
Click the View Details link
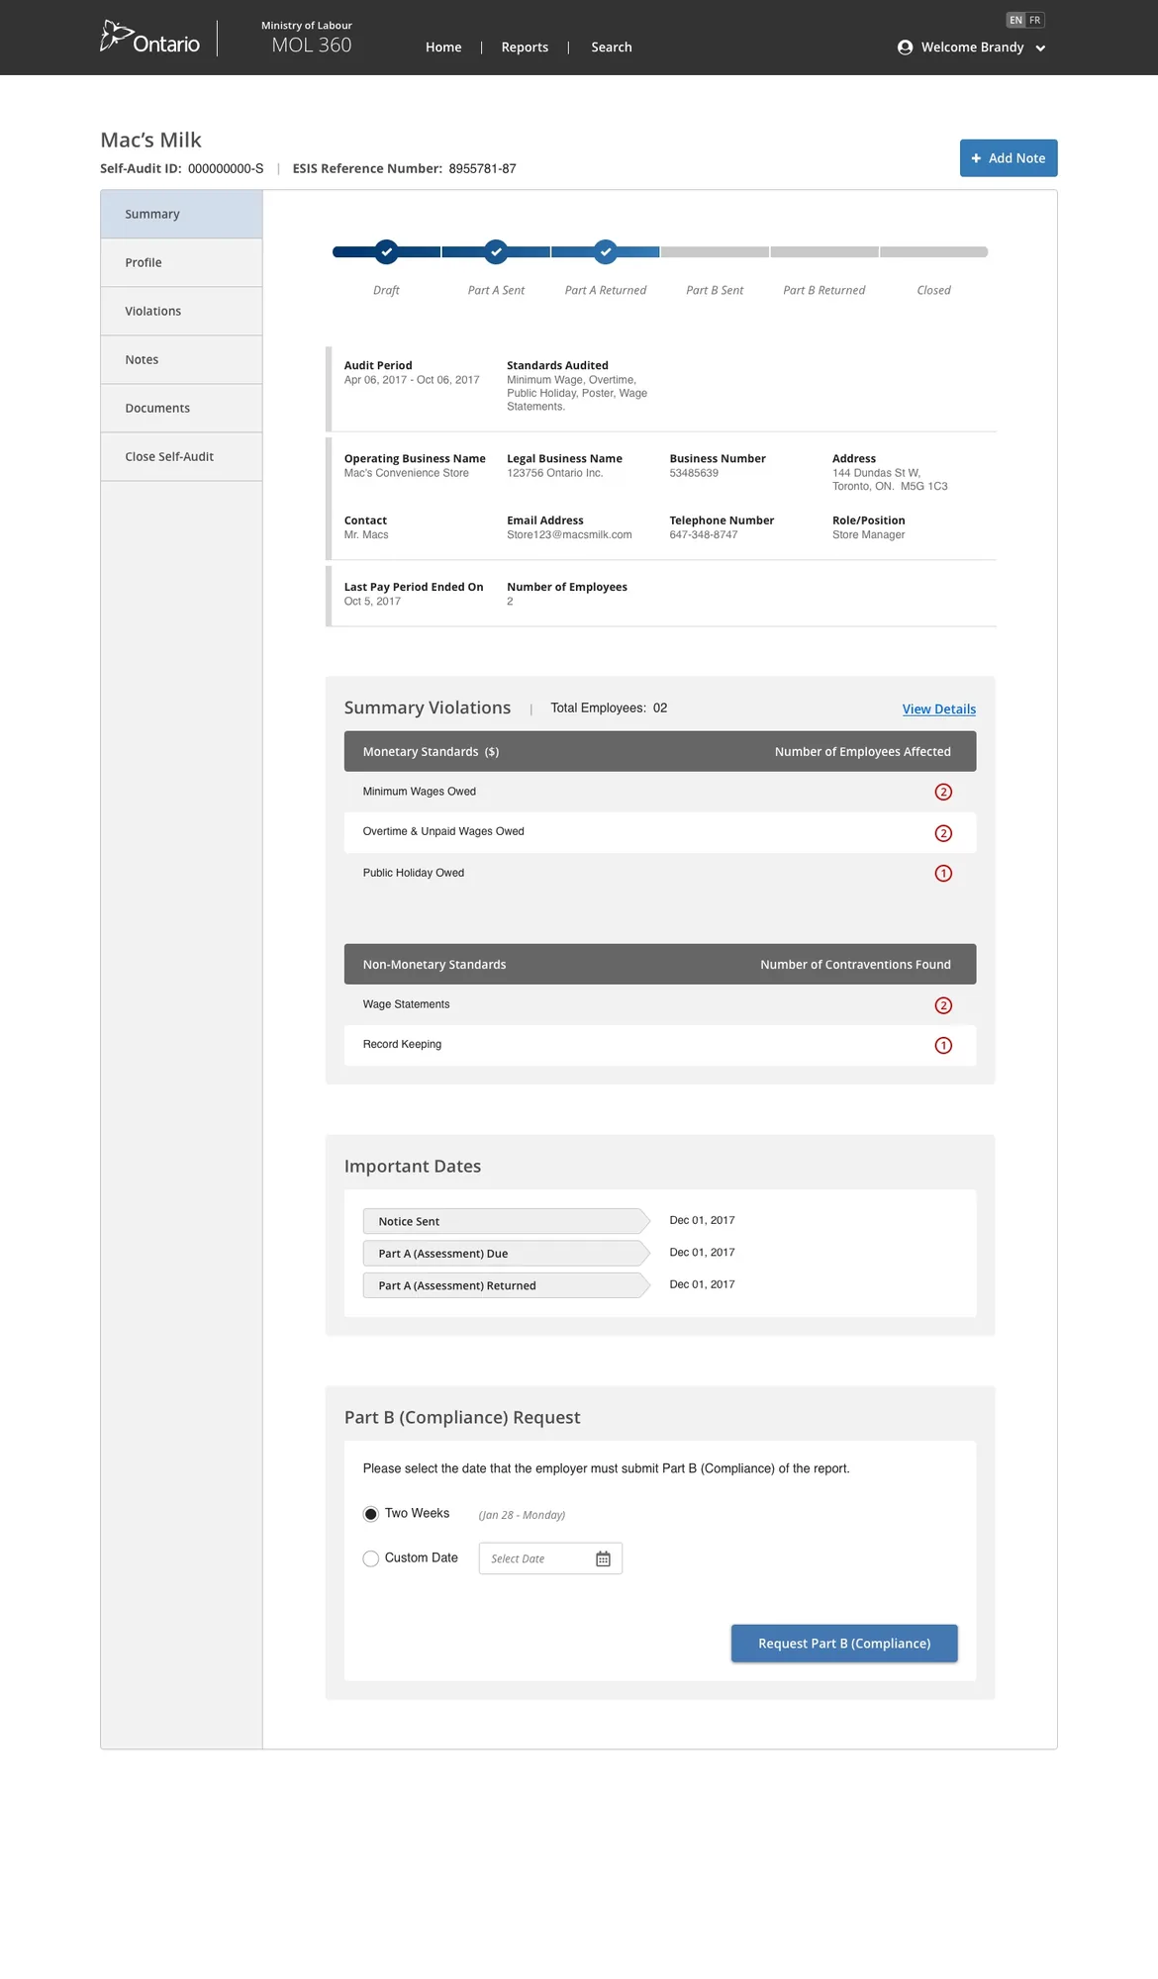point(939,709)
